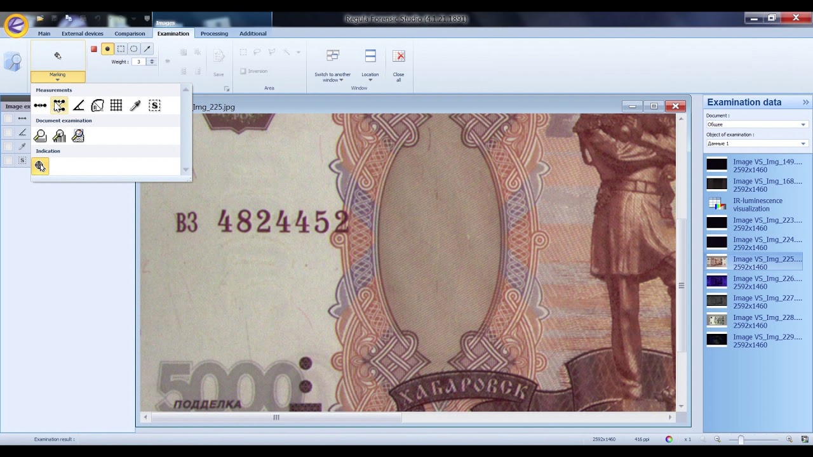The height and width of the screenshot is (457, 813).
Task: Open the Switch to another window dropdown
Action: (x=333, y=77)
